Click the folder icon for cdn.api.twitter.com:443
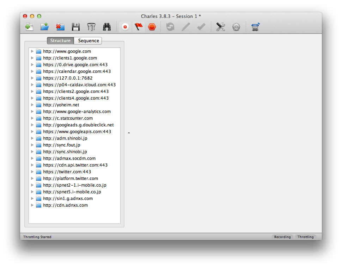Screen dimensions: 342x268 tap(38, 165)
